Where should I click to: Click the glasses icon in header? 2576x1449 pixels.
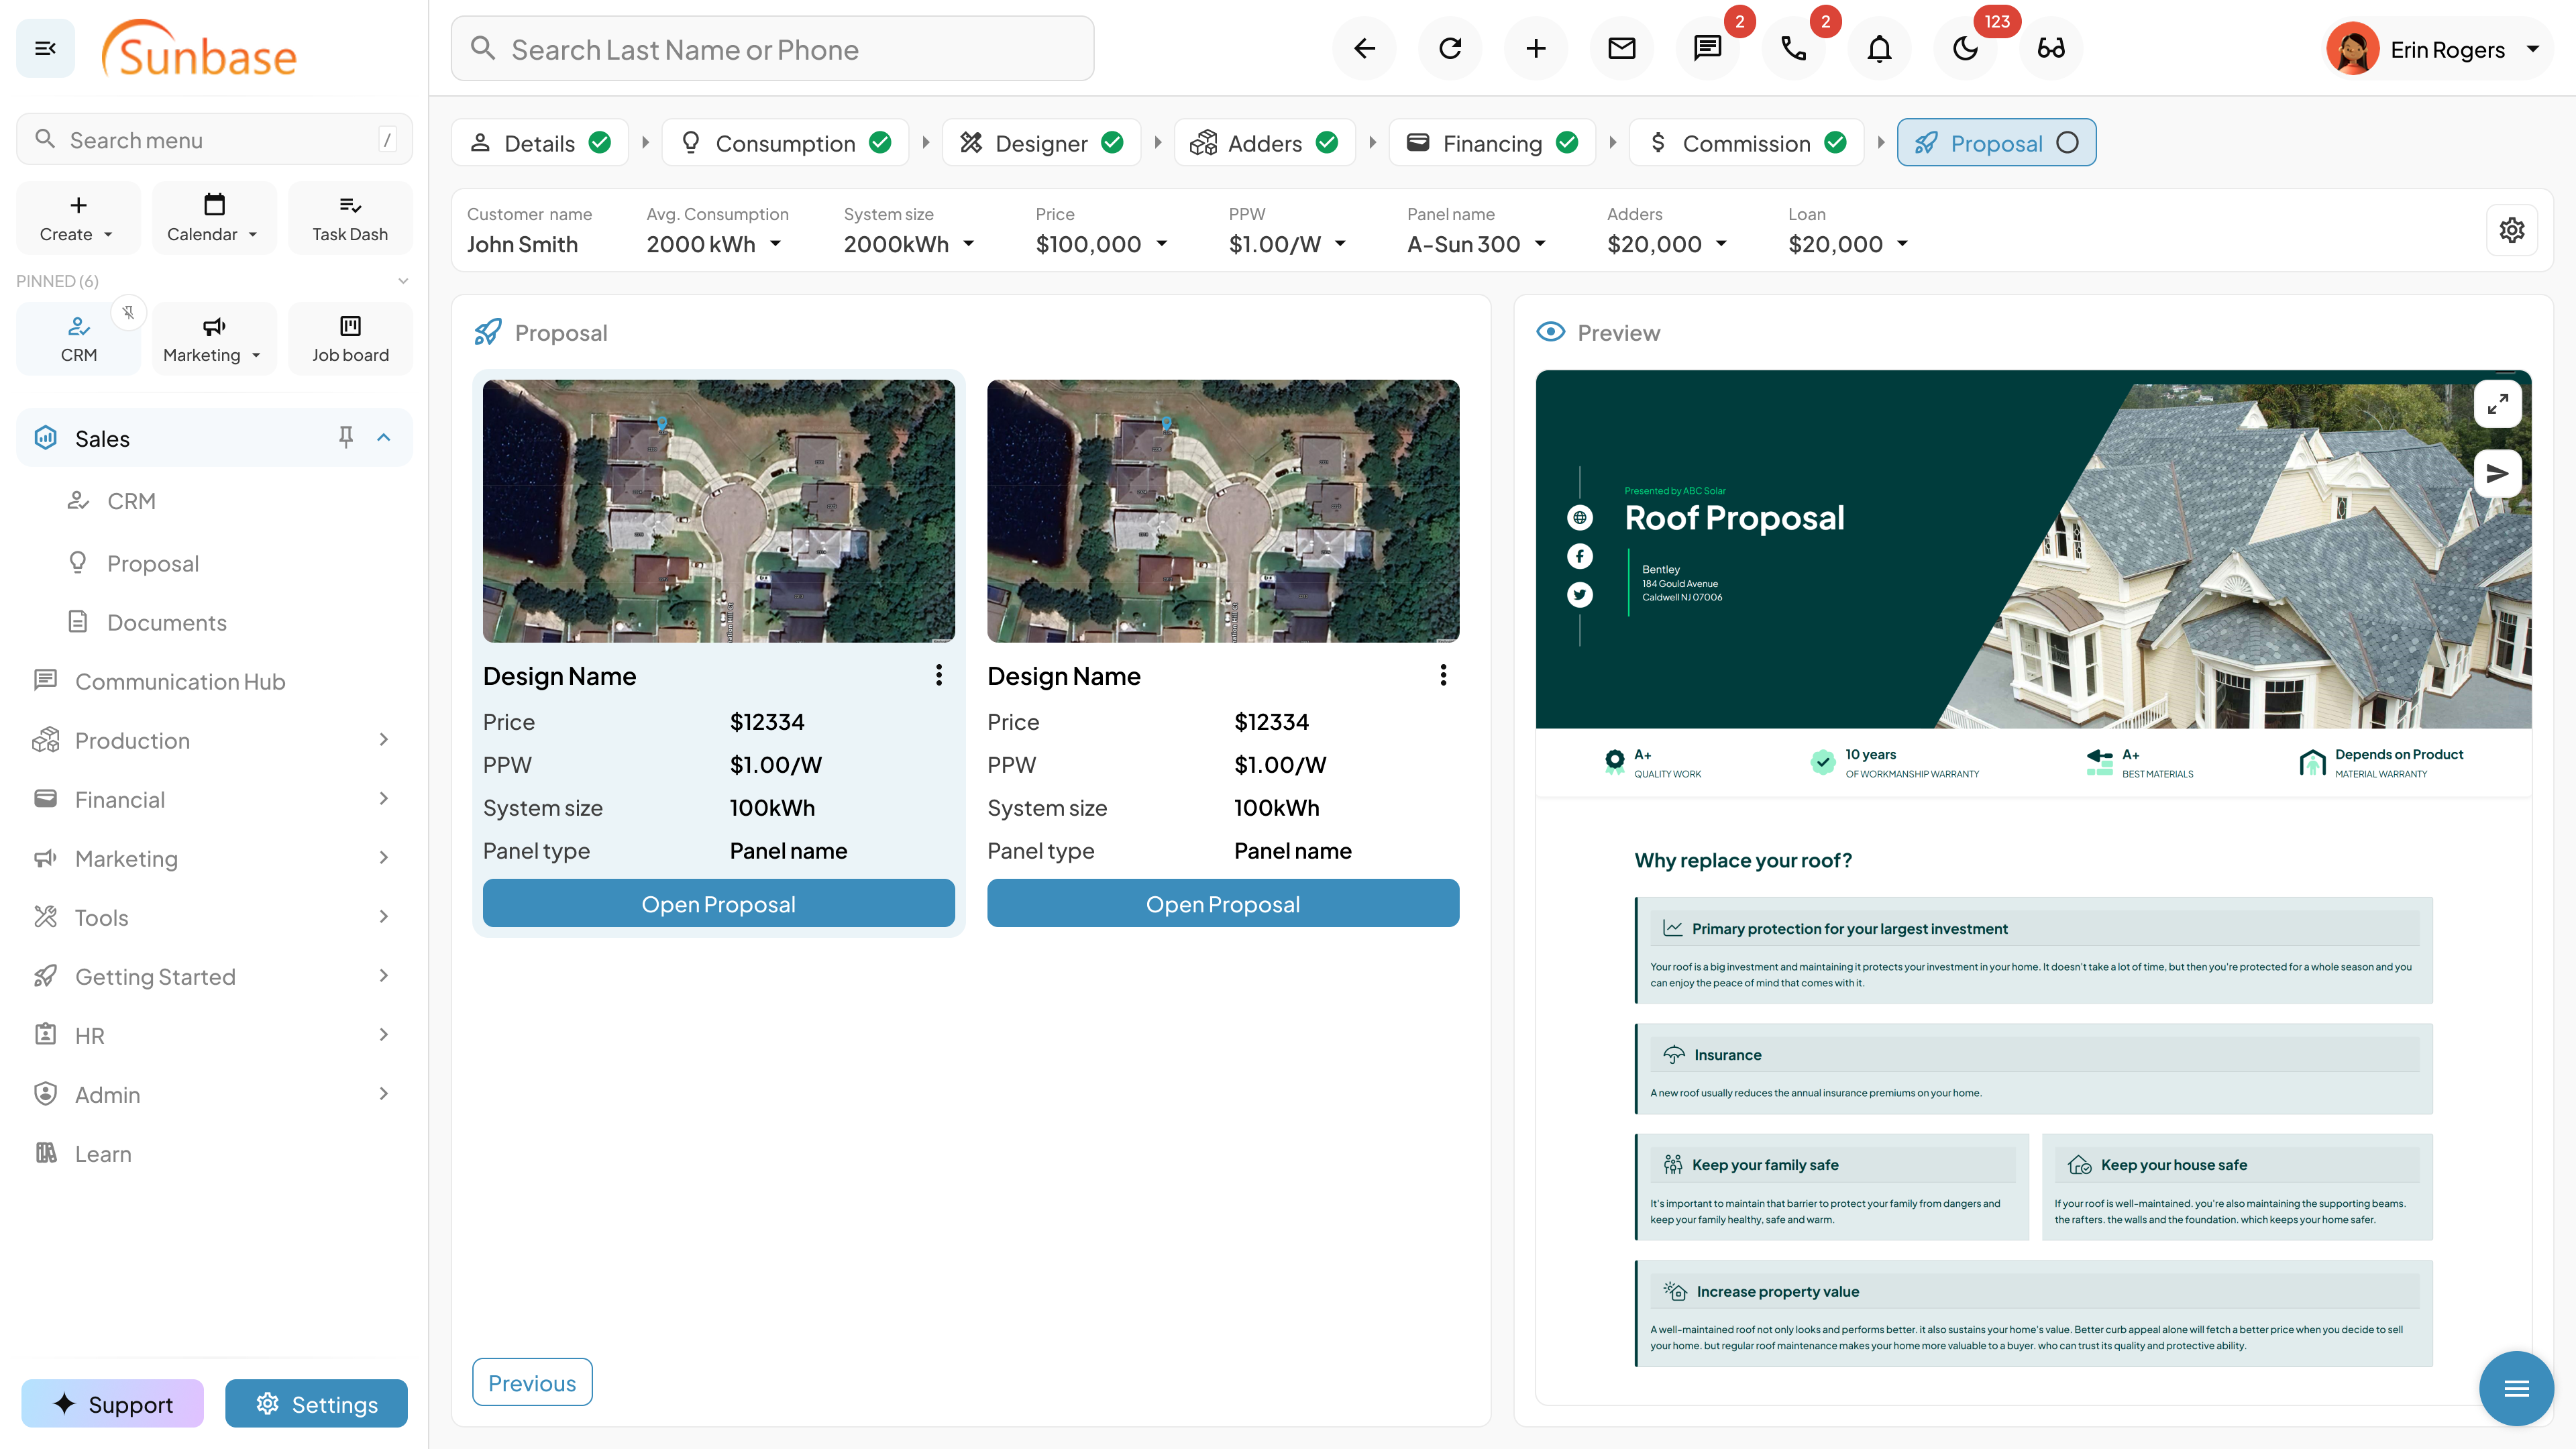pos(2051,48)
